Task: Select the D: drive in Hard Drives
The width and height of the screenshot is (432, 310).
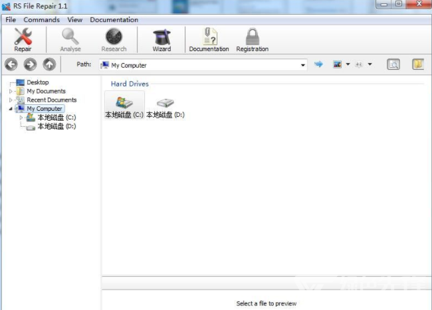Action: point(165,108)
